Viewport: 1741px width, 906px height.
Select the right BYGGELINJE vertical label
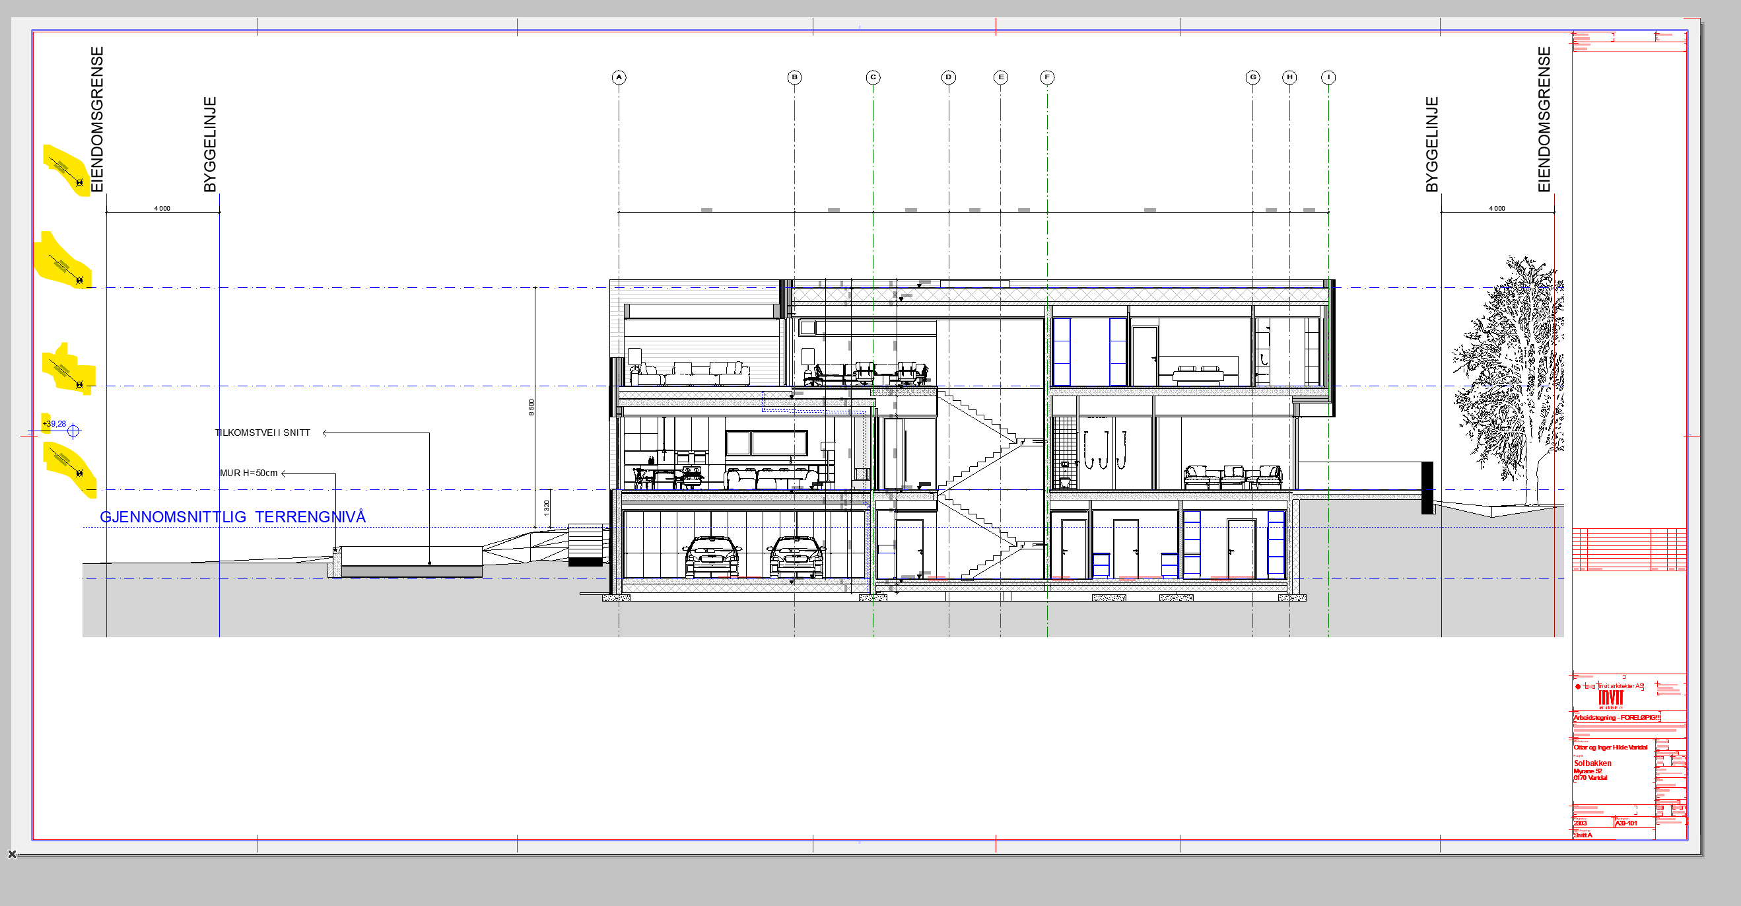pyautogui.click(x=1431, y=144)
